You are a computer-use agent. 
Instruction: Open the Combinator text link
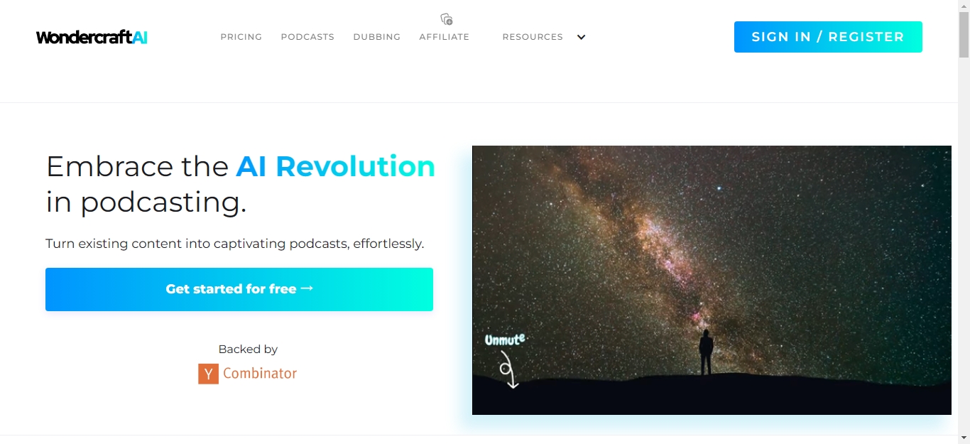pyautogui.click(x=260, y=374)
